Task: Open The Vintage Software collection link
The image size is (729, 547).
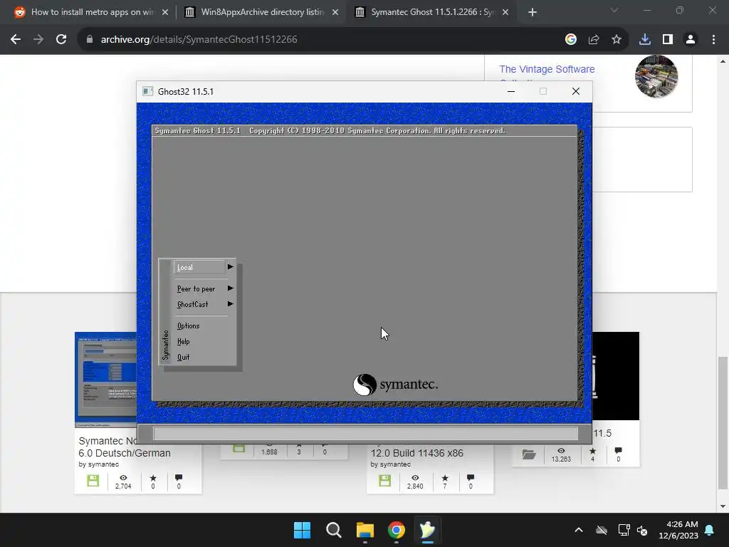Action: [x=547, y=69]
